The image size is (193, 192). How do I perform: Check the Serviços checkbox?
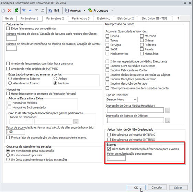(107, 45)
